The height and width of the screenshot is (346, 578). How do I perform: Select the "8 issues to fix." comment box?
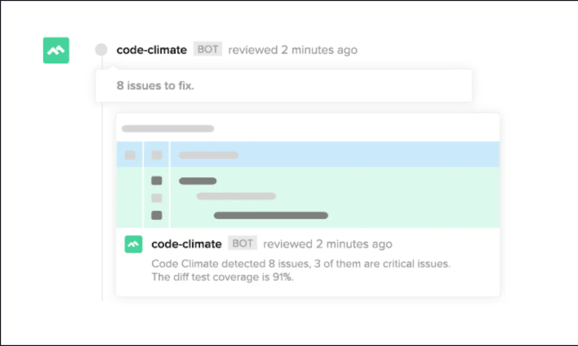283,86
